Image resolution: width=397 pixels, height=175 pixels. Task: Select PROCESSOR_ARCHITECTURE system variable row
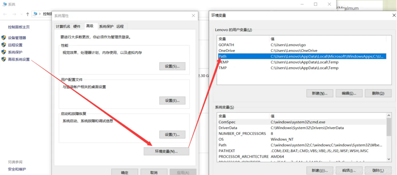(x=302, y=156)
